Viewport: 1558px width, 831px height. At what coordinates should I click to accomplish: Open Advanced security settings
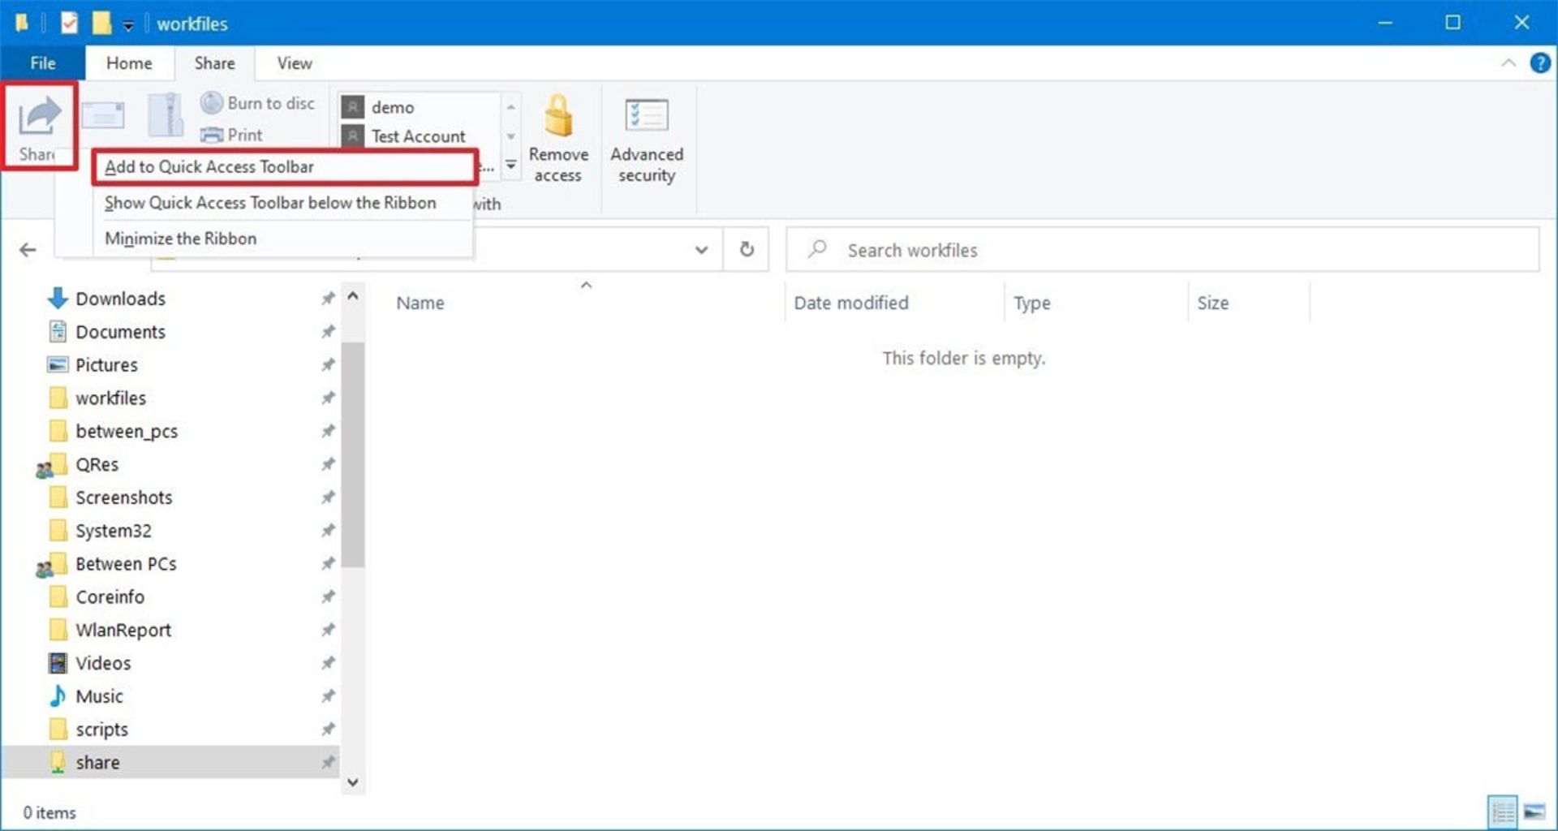pos(647,140)
